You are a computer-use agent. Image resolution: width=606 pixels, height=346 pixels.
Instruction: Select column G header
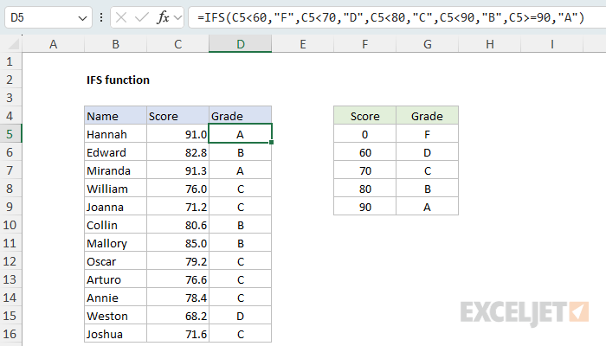[427, 44]
